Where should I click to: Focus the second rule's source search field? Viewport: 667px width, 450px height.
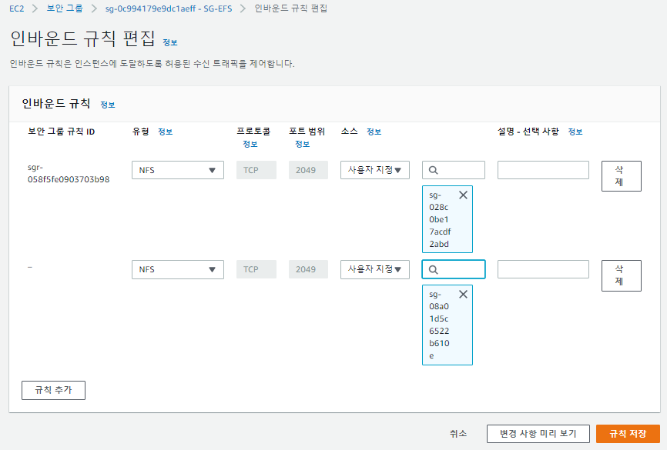[x=454, y=269]
